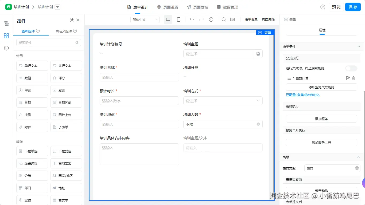The height and width of the screenshot is (205, 365).
Task: Redo the last change
Action: coord(201,19)
